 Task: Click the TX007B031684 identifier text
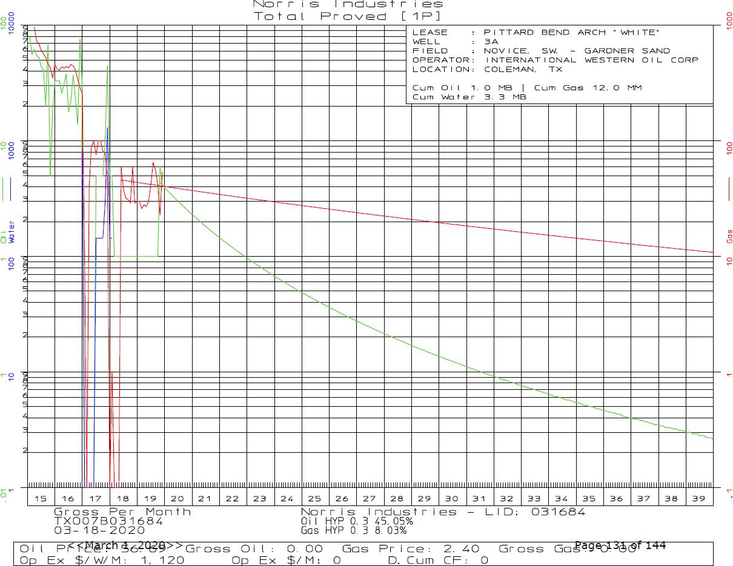(108, 521)
